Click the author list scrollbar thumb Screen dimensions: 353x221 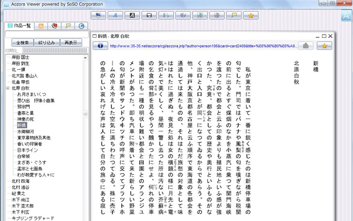(x=85, y=114)
